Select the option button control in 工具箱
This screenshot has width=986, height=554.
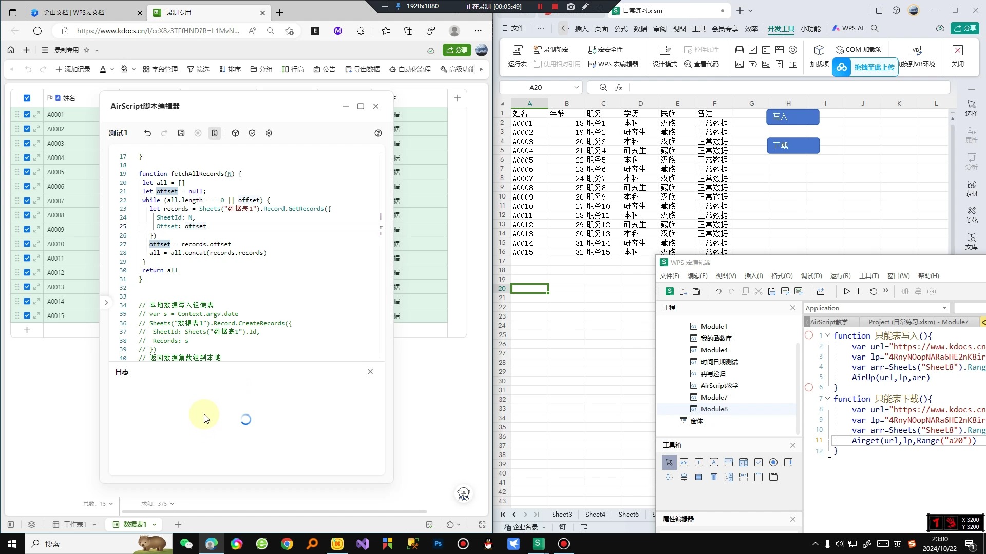[x=773, y=462]
